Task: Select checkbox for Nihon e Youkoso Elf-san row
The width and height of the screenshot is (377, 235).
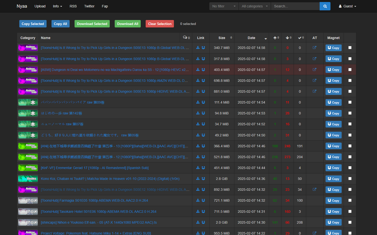Action: point(350,222)
